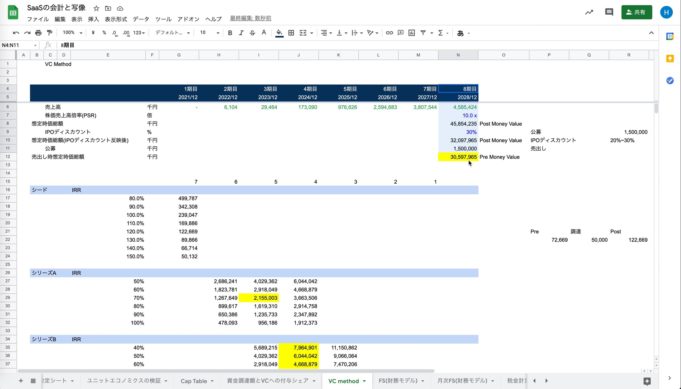The image size is (681, 389).
Task: Open the zoom 100% dropdown
Action: pos(72,33)
